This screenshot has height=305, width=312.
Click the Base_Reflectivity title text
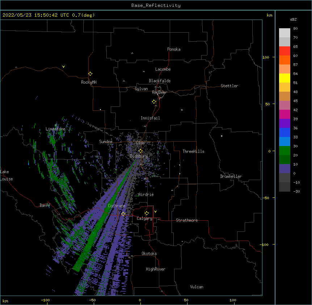click(x=156, y=5)
